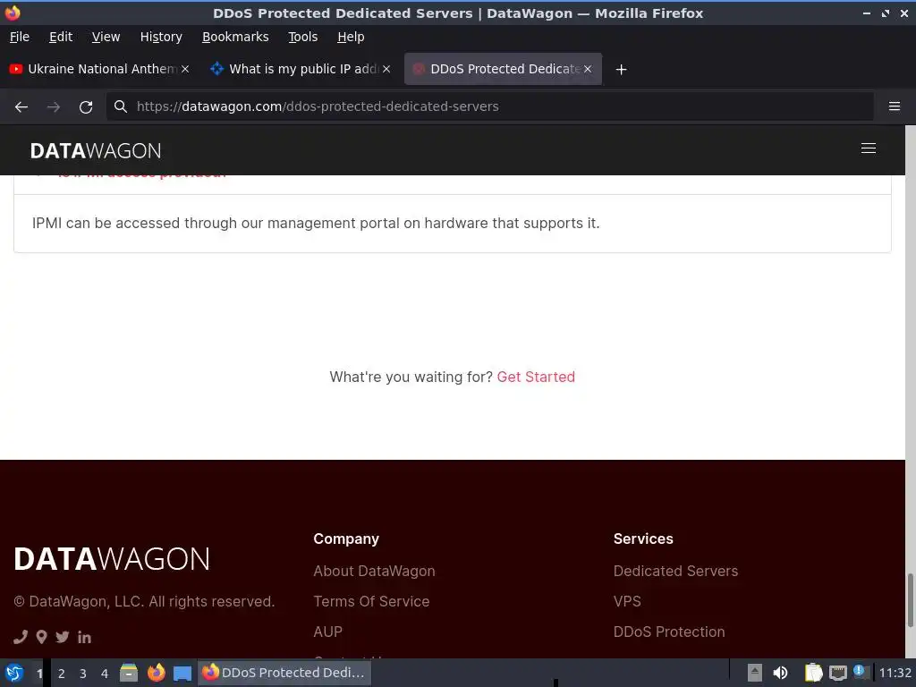
Task: Click the URL address bar field
Action: [489, 106]
